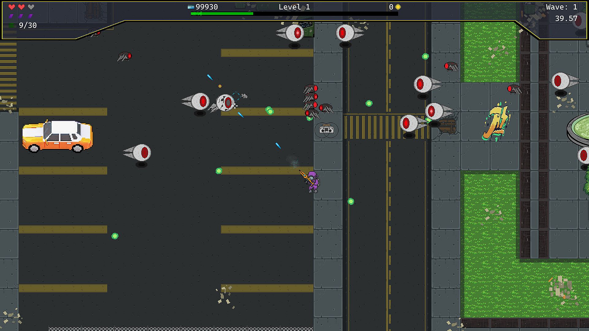The height and width of the screenshot is (331, 589).
Task: Click the gold coin counter icon
Action: pyautogui.click(x=398, y=7)
